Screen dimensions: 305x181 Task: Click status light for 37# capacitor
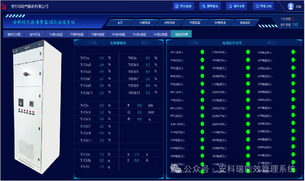[293, 84]
